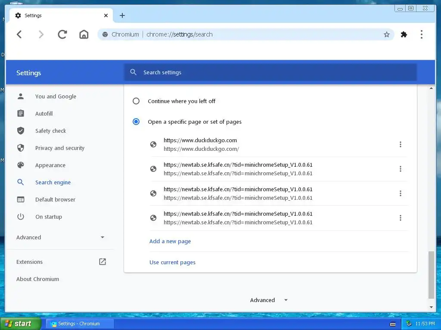Click the You and Google person icon

click(21, 96)
